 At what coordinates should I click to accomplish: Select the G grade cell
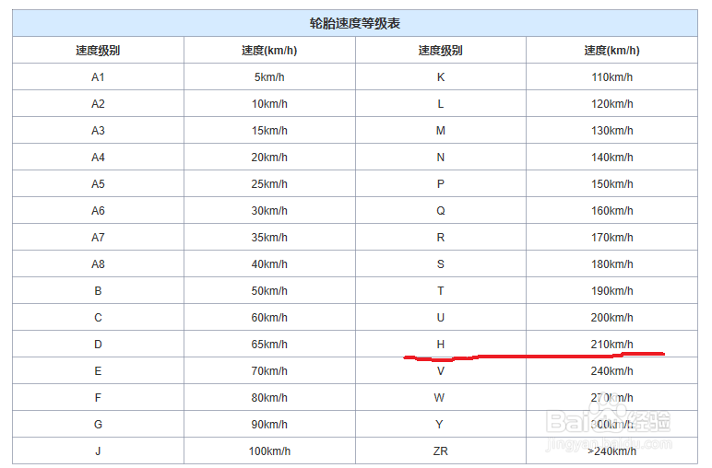coord(98,425)
